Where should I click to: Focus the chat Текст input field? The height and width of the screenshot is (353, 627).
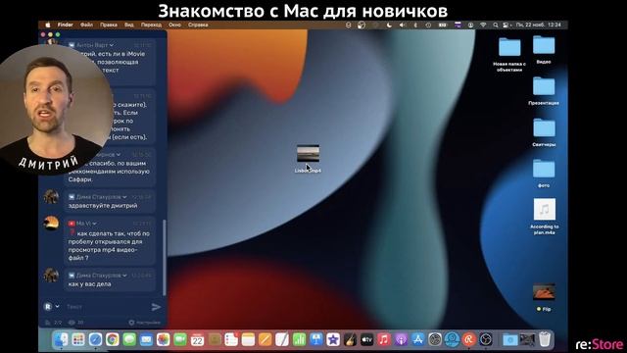[x=107, y=307]
